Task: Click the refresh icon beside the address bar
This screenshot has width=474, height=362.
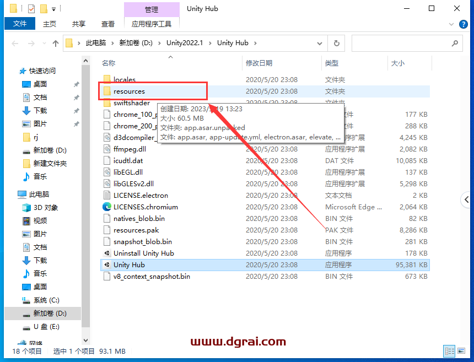Action: click(337, 43)
